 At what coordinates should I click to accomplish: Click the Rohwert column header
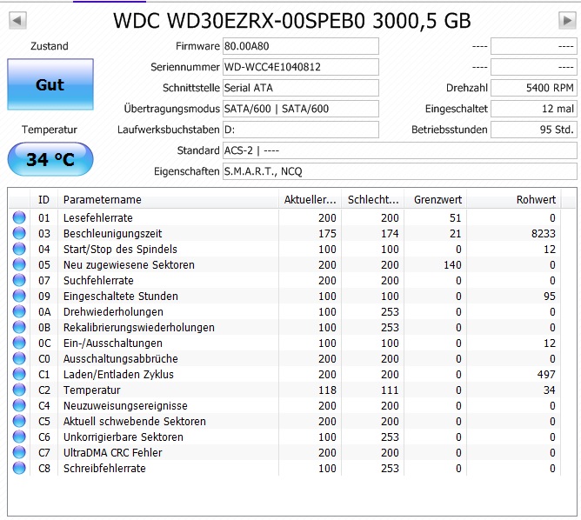point(514,200)
